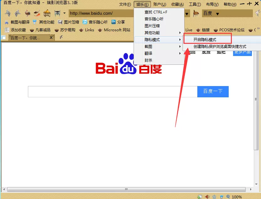Click the 百度一下 search button
Screen dimensions: 261x199
pyautogui.click(x=213, y=92)
